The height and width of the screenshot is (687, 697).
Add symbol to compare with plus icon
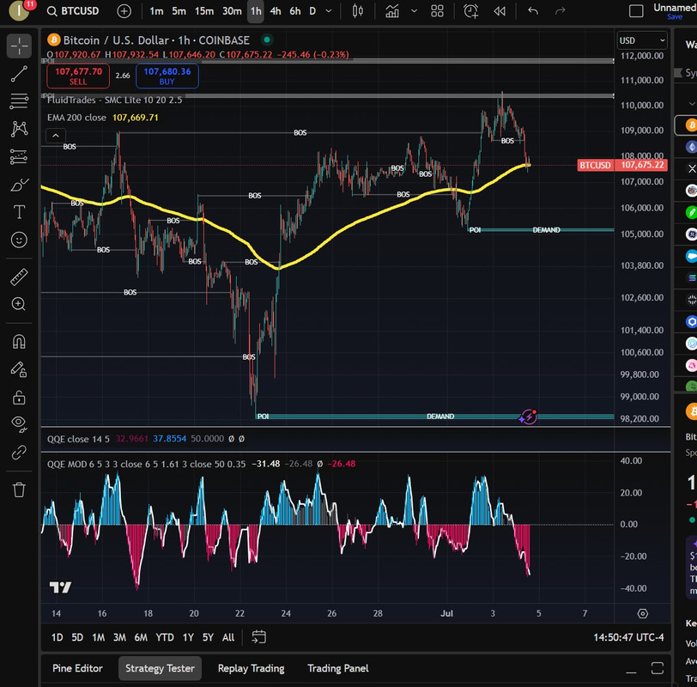[x=124, y=11]
